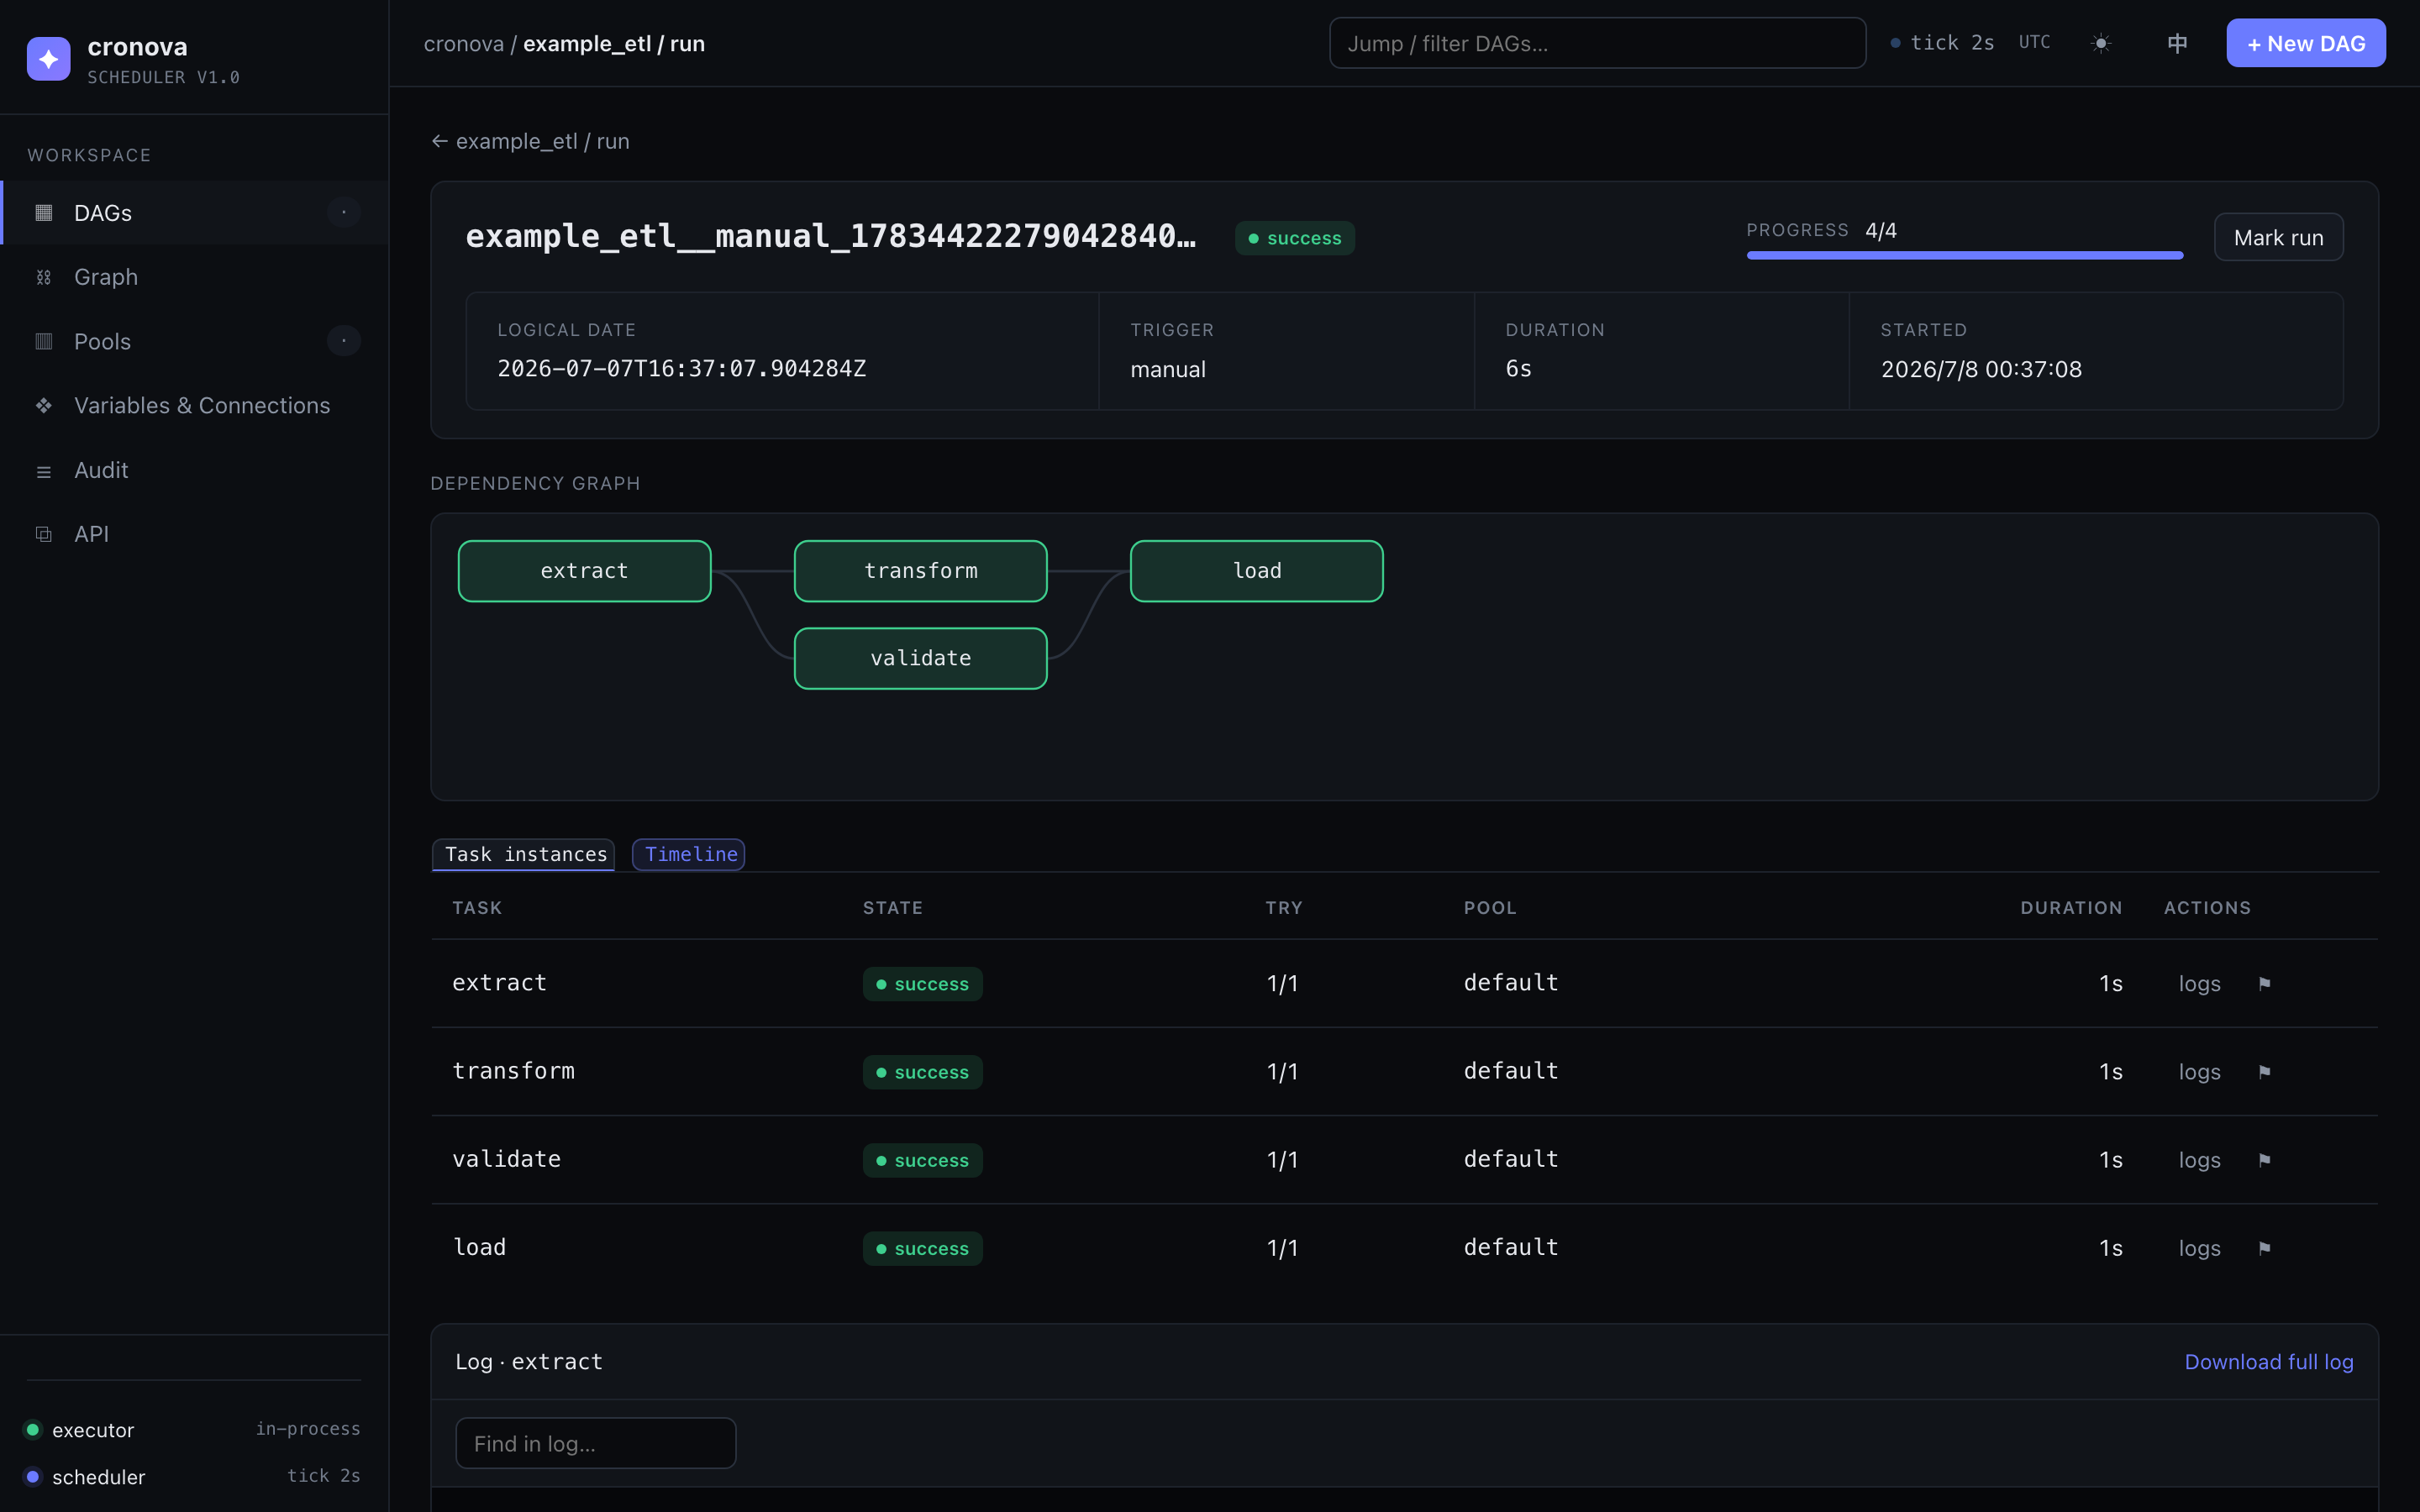Viewport: 2420px width, 1512px height.
Task: Click the success badge in extract row
Action: [922, 984]
